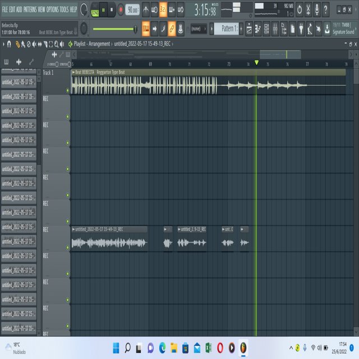Open the Mixer window icon
This screenshot has width=359, height=359.
pos(275,29)
